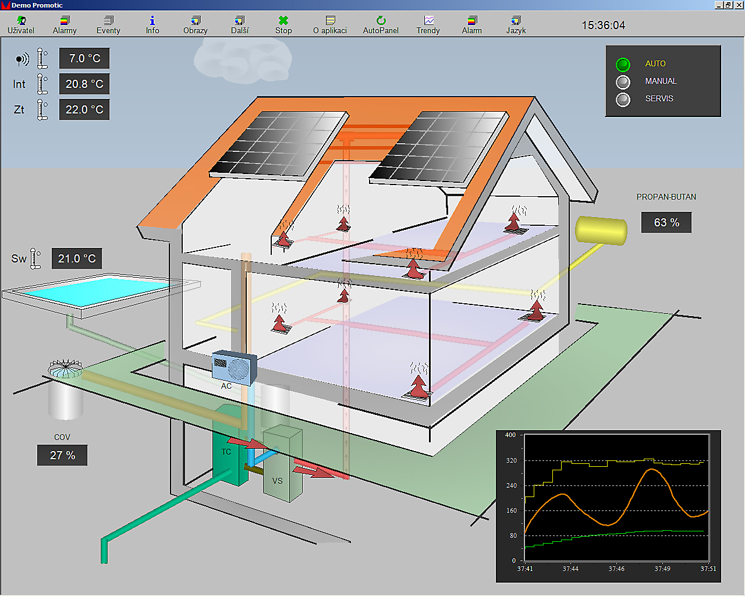Click the green Stop icon

283,21
